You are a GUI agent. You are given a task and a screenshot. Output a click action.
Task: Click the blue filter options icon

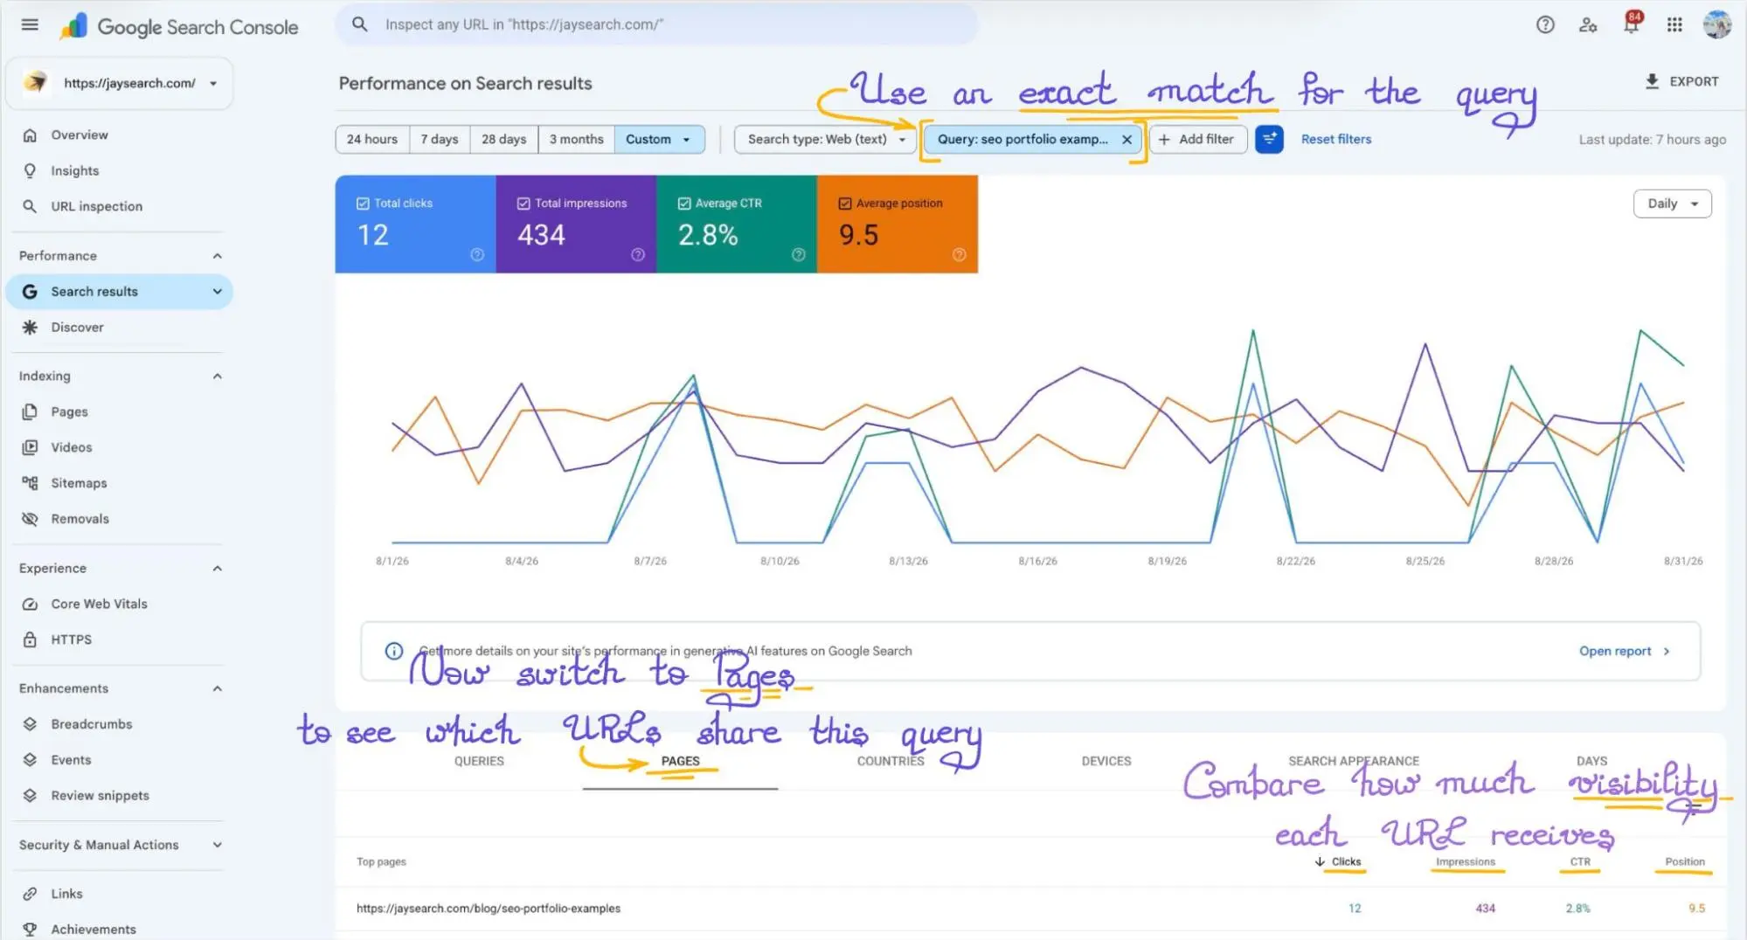[1269, 139]
